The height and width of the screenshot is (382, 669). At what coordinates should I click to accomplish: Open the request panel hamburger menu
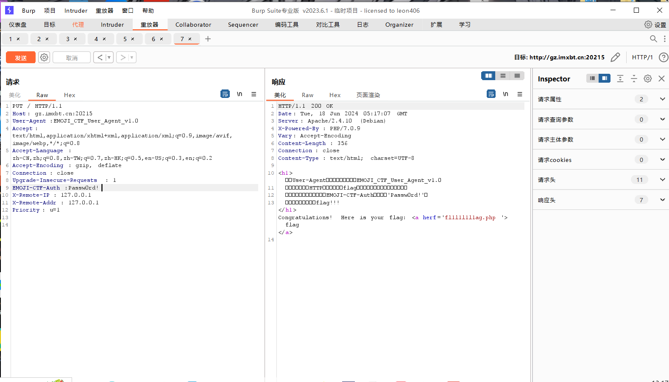point(254,94)
